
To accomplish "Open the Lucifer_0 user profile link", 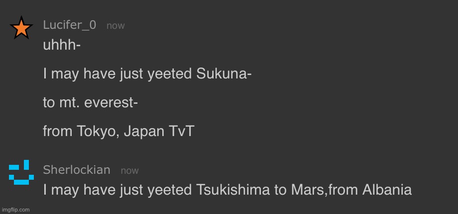I will click(x=70, y=25).
